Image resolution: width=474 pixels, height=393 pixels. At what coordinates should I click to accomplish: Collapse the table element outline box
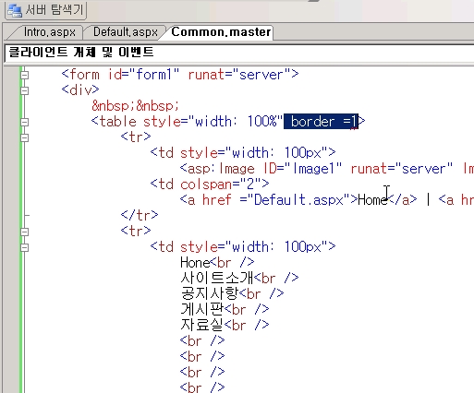point(25,122)
